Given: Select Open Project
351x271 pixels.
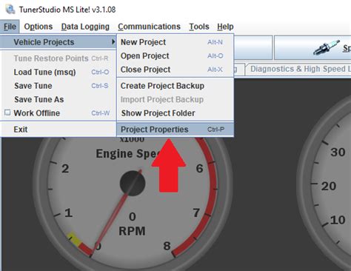Looking at the screenshot, I should [175, 56].
